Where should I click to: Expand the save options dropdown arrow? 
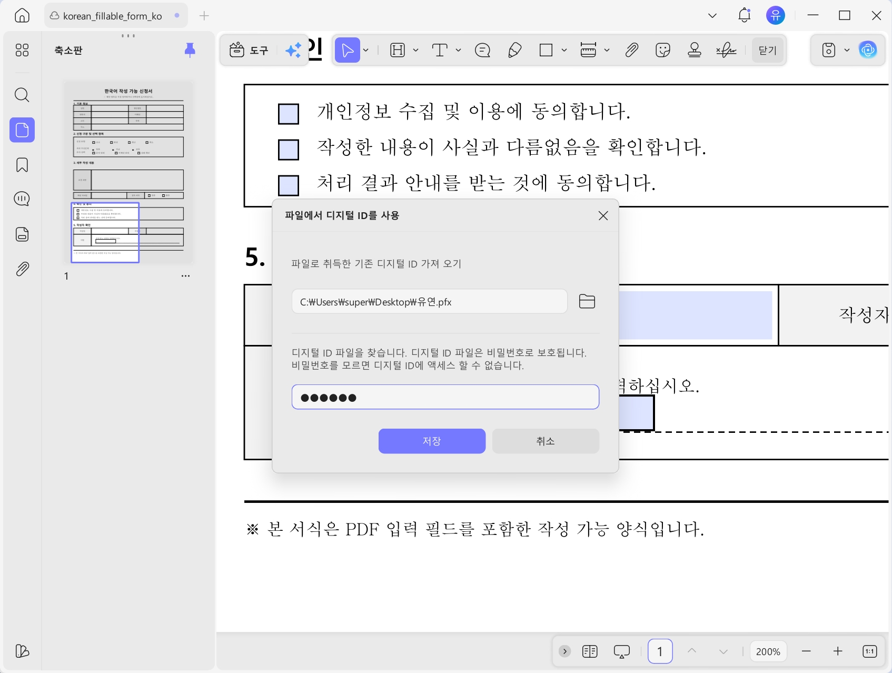pyautogui.click(x=847, y=51)
